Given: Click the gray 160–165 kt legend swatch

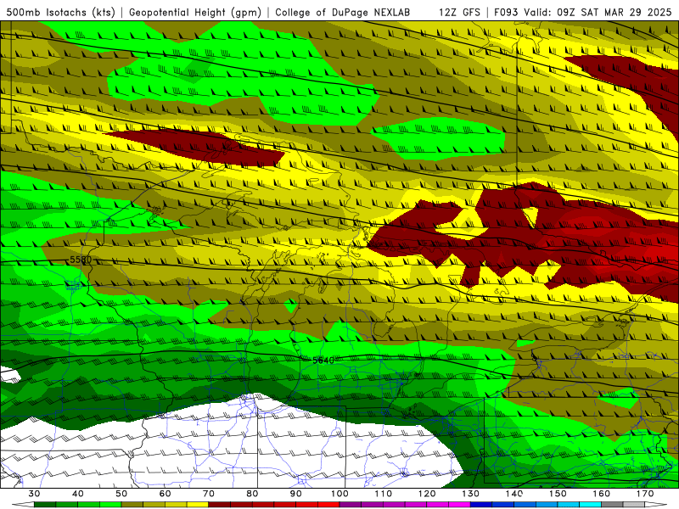Looking at the screenshot, I should tap(612, 505).
